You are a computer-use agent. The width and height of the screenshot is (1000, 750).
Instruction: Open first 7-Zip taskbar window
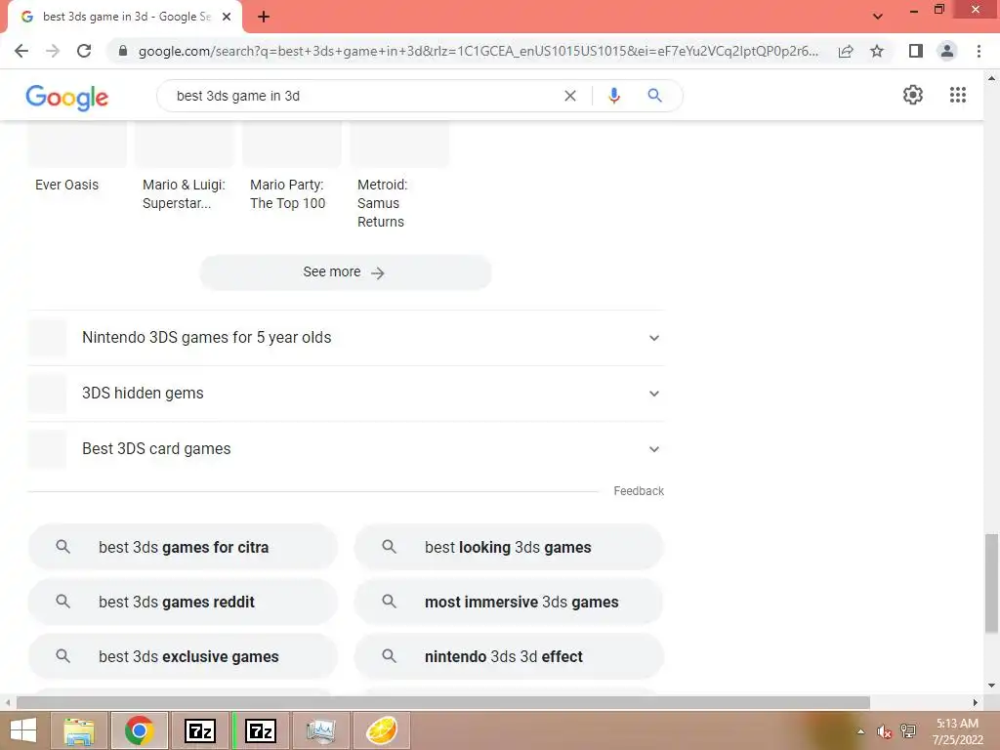pos(199,730)
